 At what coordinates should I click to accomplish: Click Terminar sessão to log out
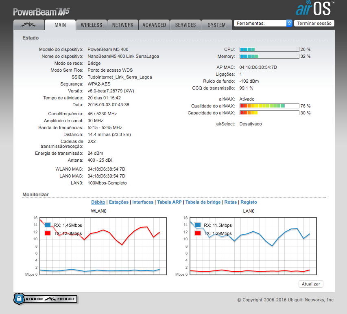tap(314, 23)
